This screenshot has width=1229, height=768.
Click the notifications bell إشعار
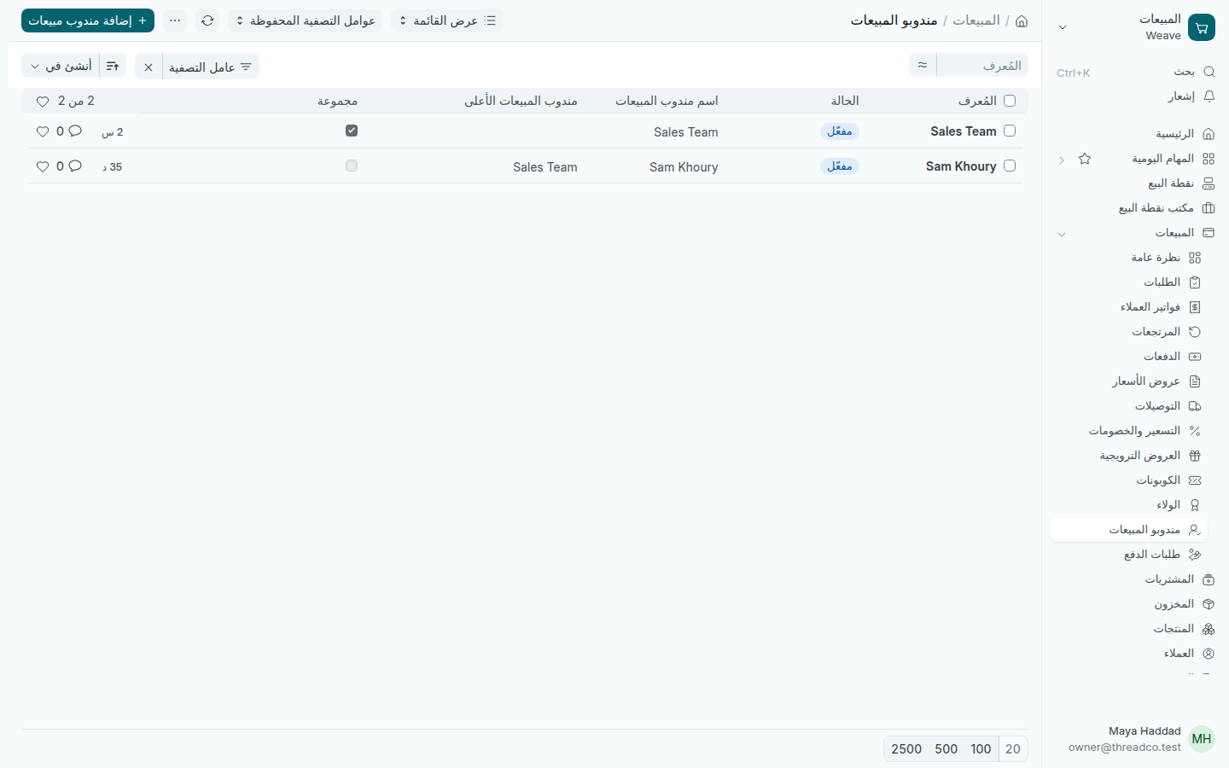(x=1133, y=96)
